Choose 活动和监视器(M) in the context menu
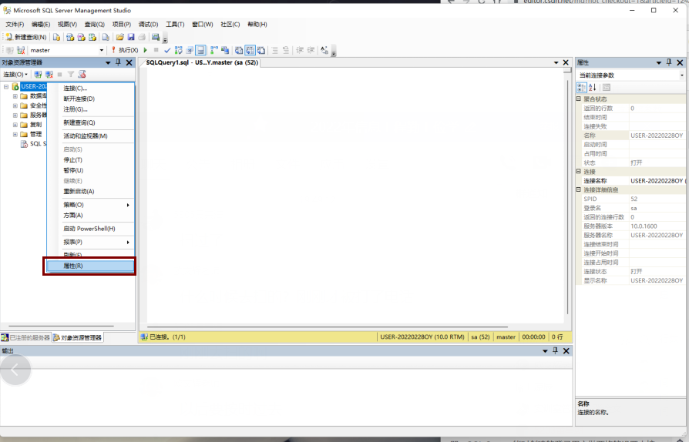Screen dimensions: 689x442 point(90,136)
